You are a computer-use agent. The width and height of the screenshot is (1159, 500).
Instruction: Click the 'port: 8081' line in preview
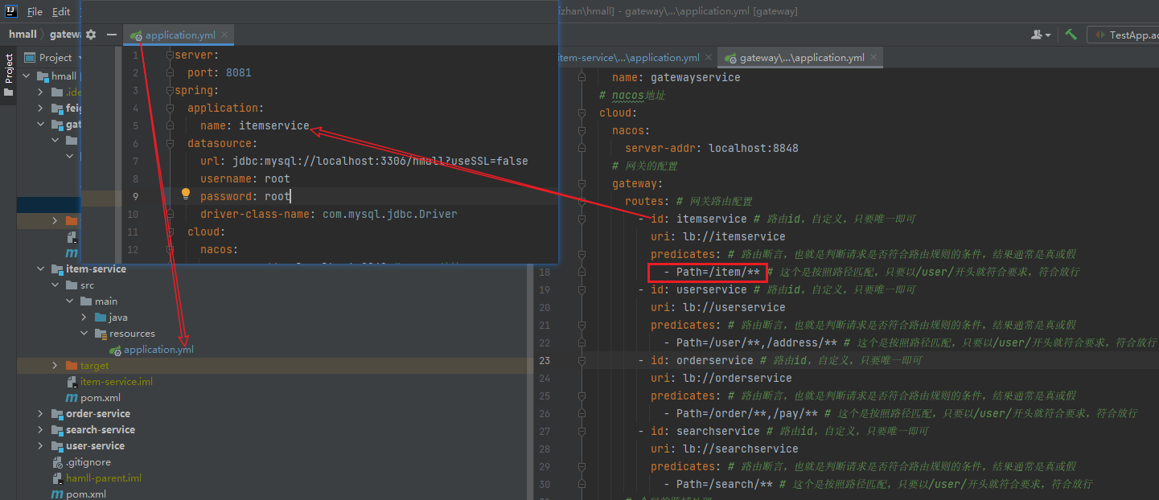pos(220,72)
